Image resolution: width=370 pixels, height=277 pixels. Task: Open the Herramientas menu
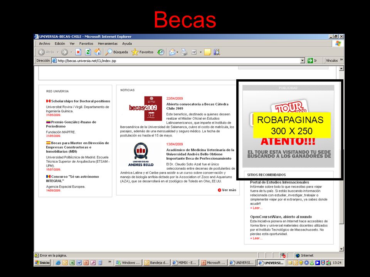[x=108, y=43]
